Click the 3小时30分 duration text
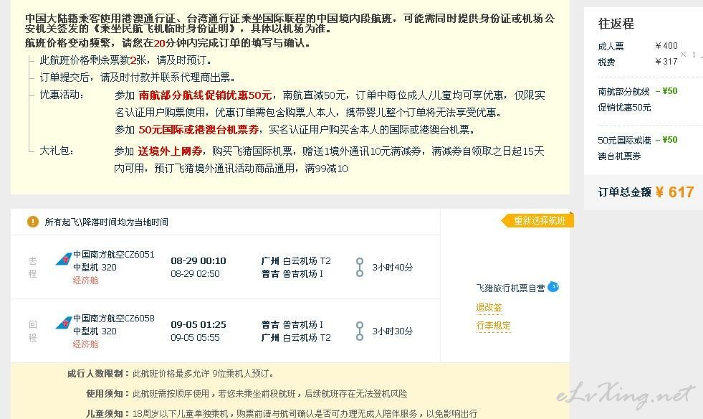Screen dimensions: 703x419 (392, 331)
